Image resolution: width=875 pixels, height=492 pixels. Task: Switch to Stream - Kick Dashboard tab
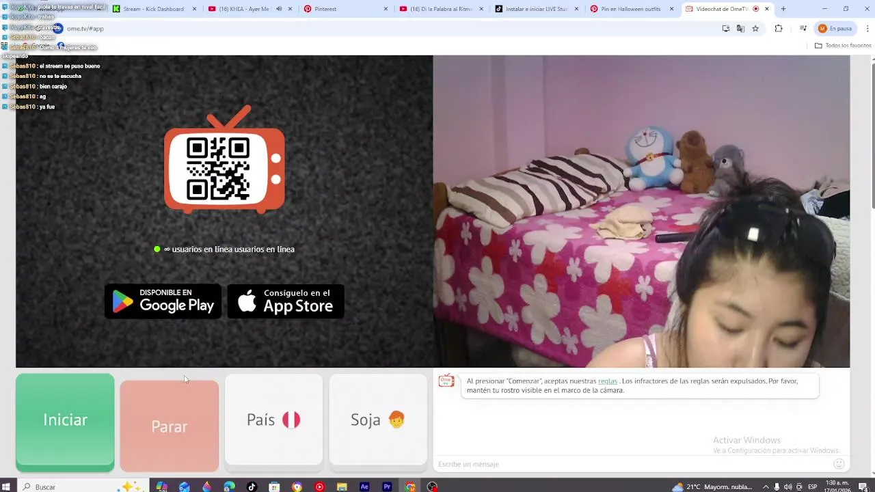154,9
